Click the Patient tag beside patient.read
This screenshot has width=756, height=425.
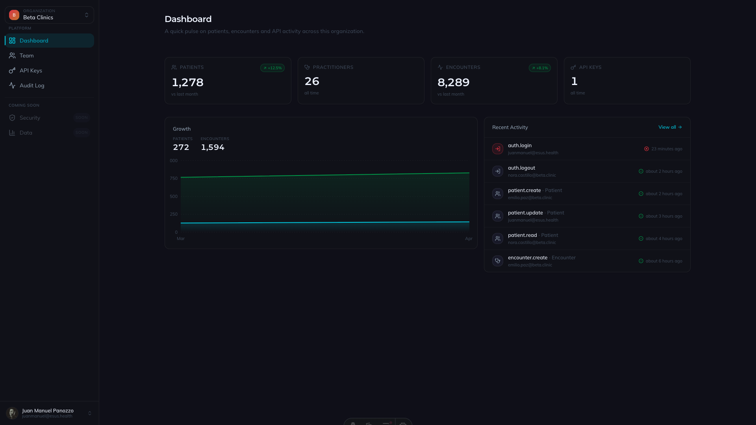550,235
